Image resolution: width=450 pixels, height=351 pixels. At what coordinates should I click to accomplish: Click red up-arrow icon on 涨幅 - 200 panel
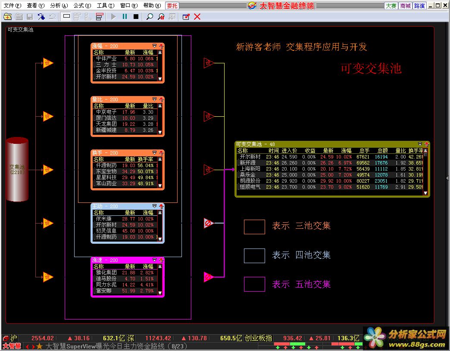coord(161,46)
